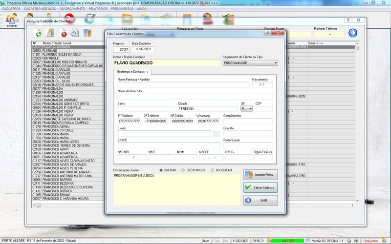Click the Whatsapp number field

pos(208,121)
